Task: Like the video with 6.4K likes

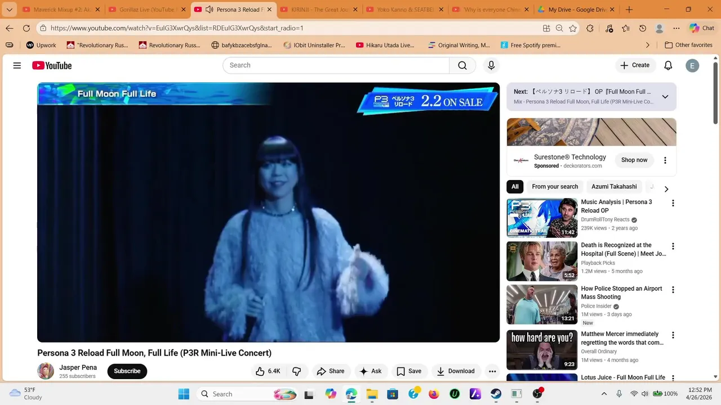Action: pyautogui.click(x=268, y=371)
